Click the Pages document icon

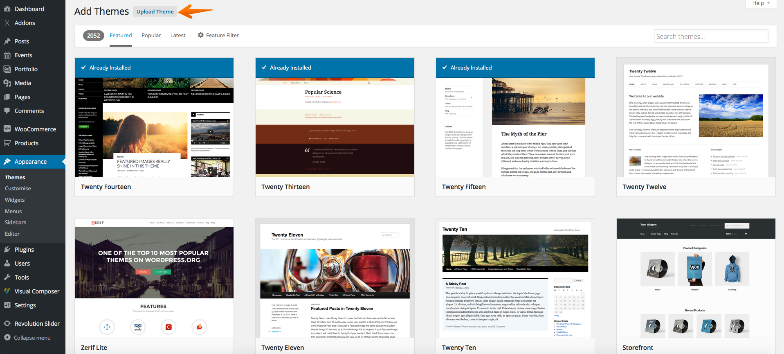(7, 97)
